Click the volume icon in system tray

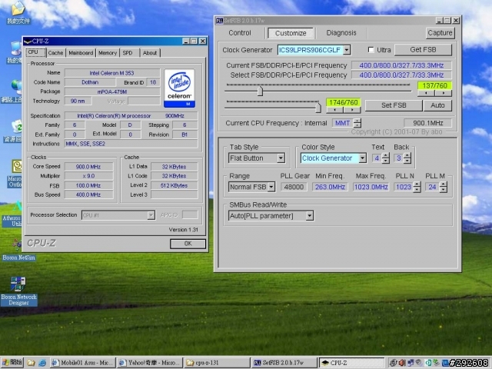click(402, 363)
